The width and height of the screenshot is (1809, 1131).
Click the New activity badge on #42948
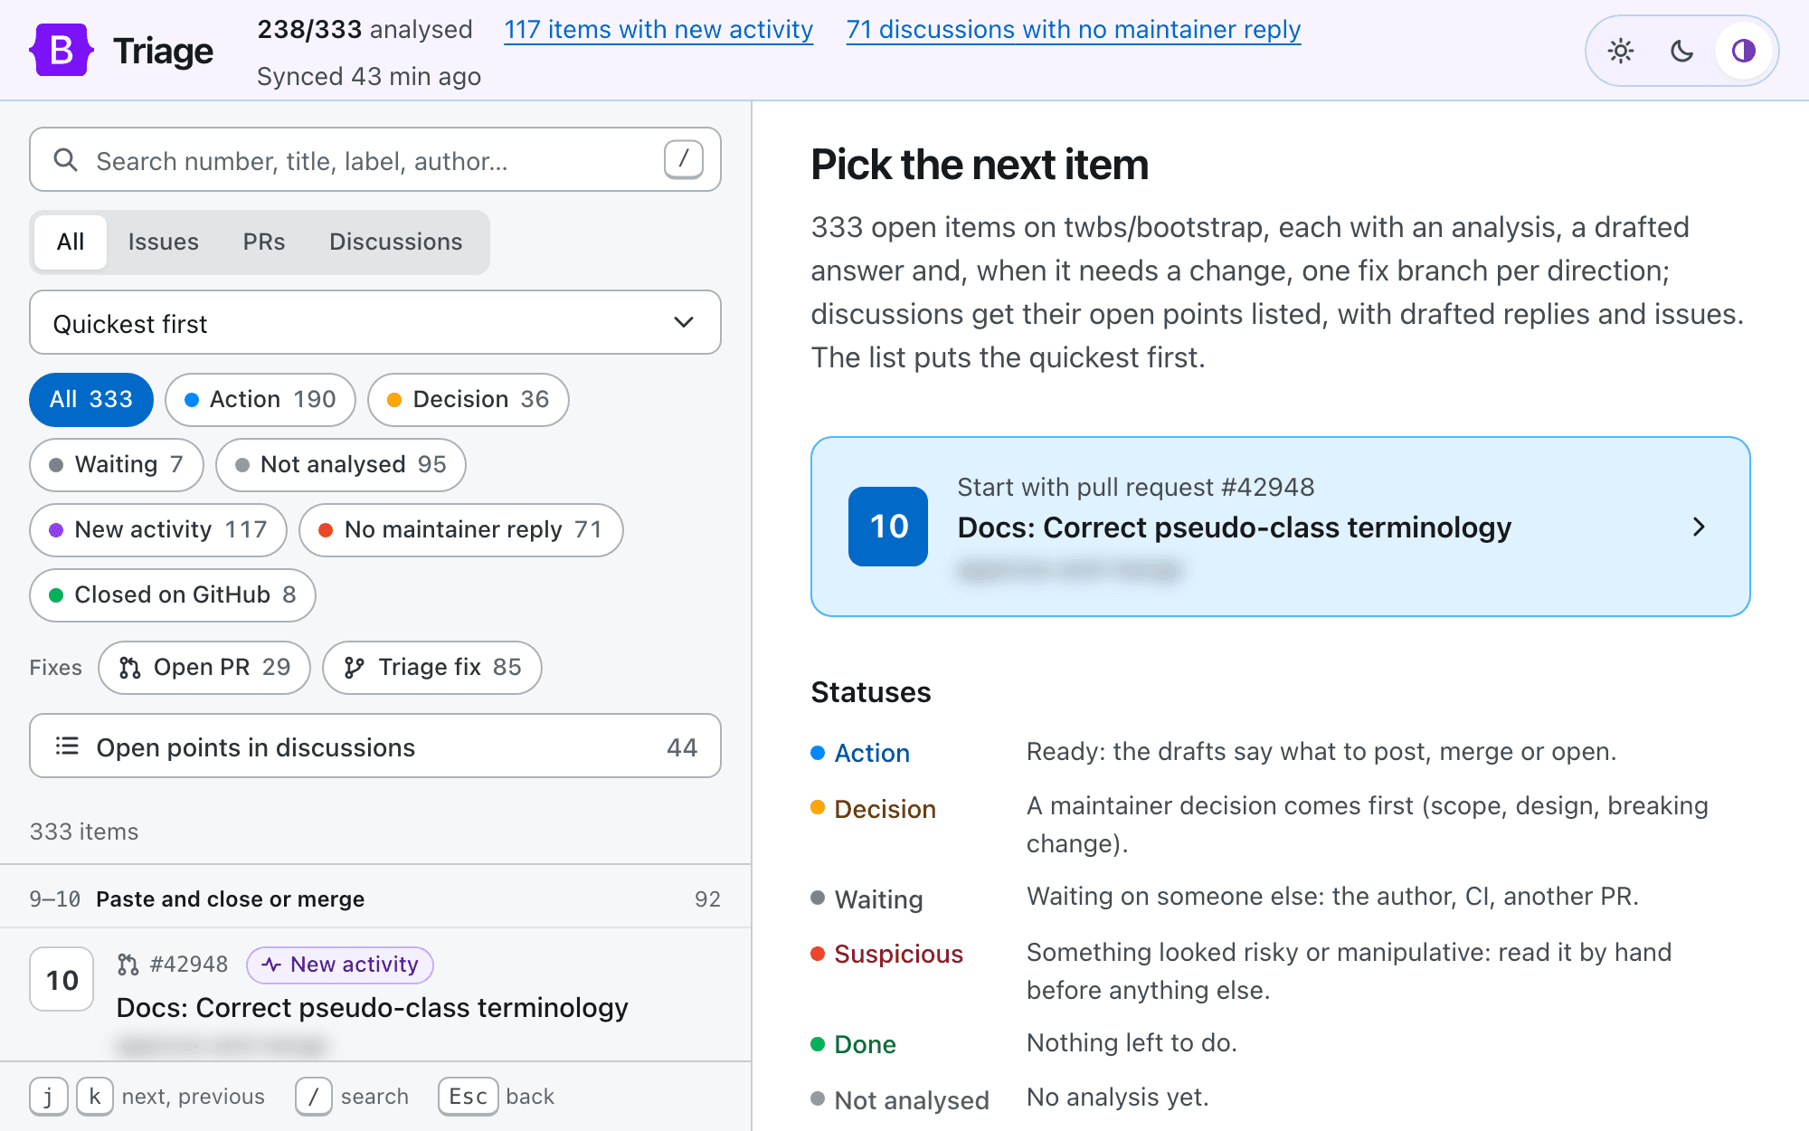340,965
